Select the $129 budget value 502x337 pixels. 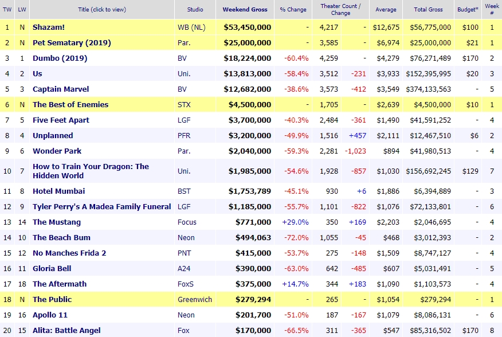click(470, 171)
